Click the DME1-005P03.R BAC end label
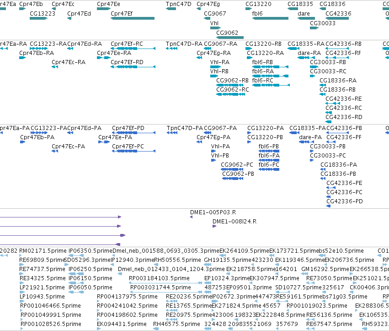The height and width of the screenshot is (331, 389). pos(213,212)
